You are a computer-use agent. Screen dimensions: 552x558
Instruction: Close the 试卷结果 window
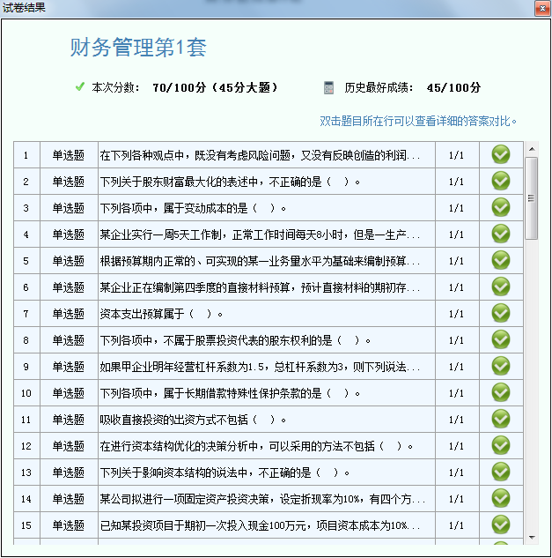click(x=542, y=8)
